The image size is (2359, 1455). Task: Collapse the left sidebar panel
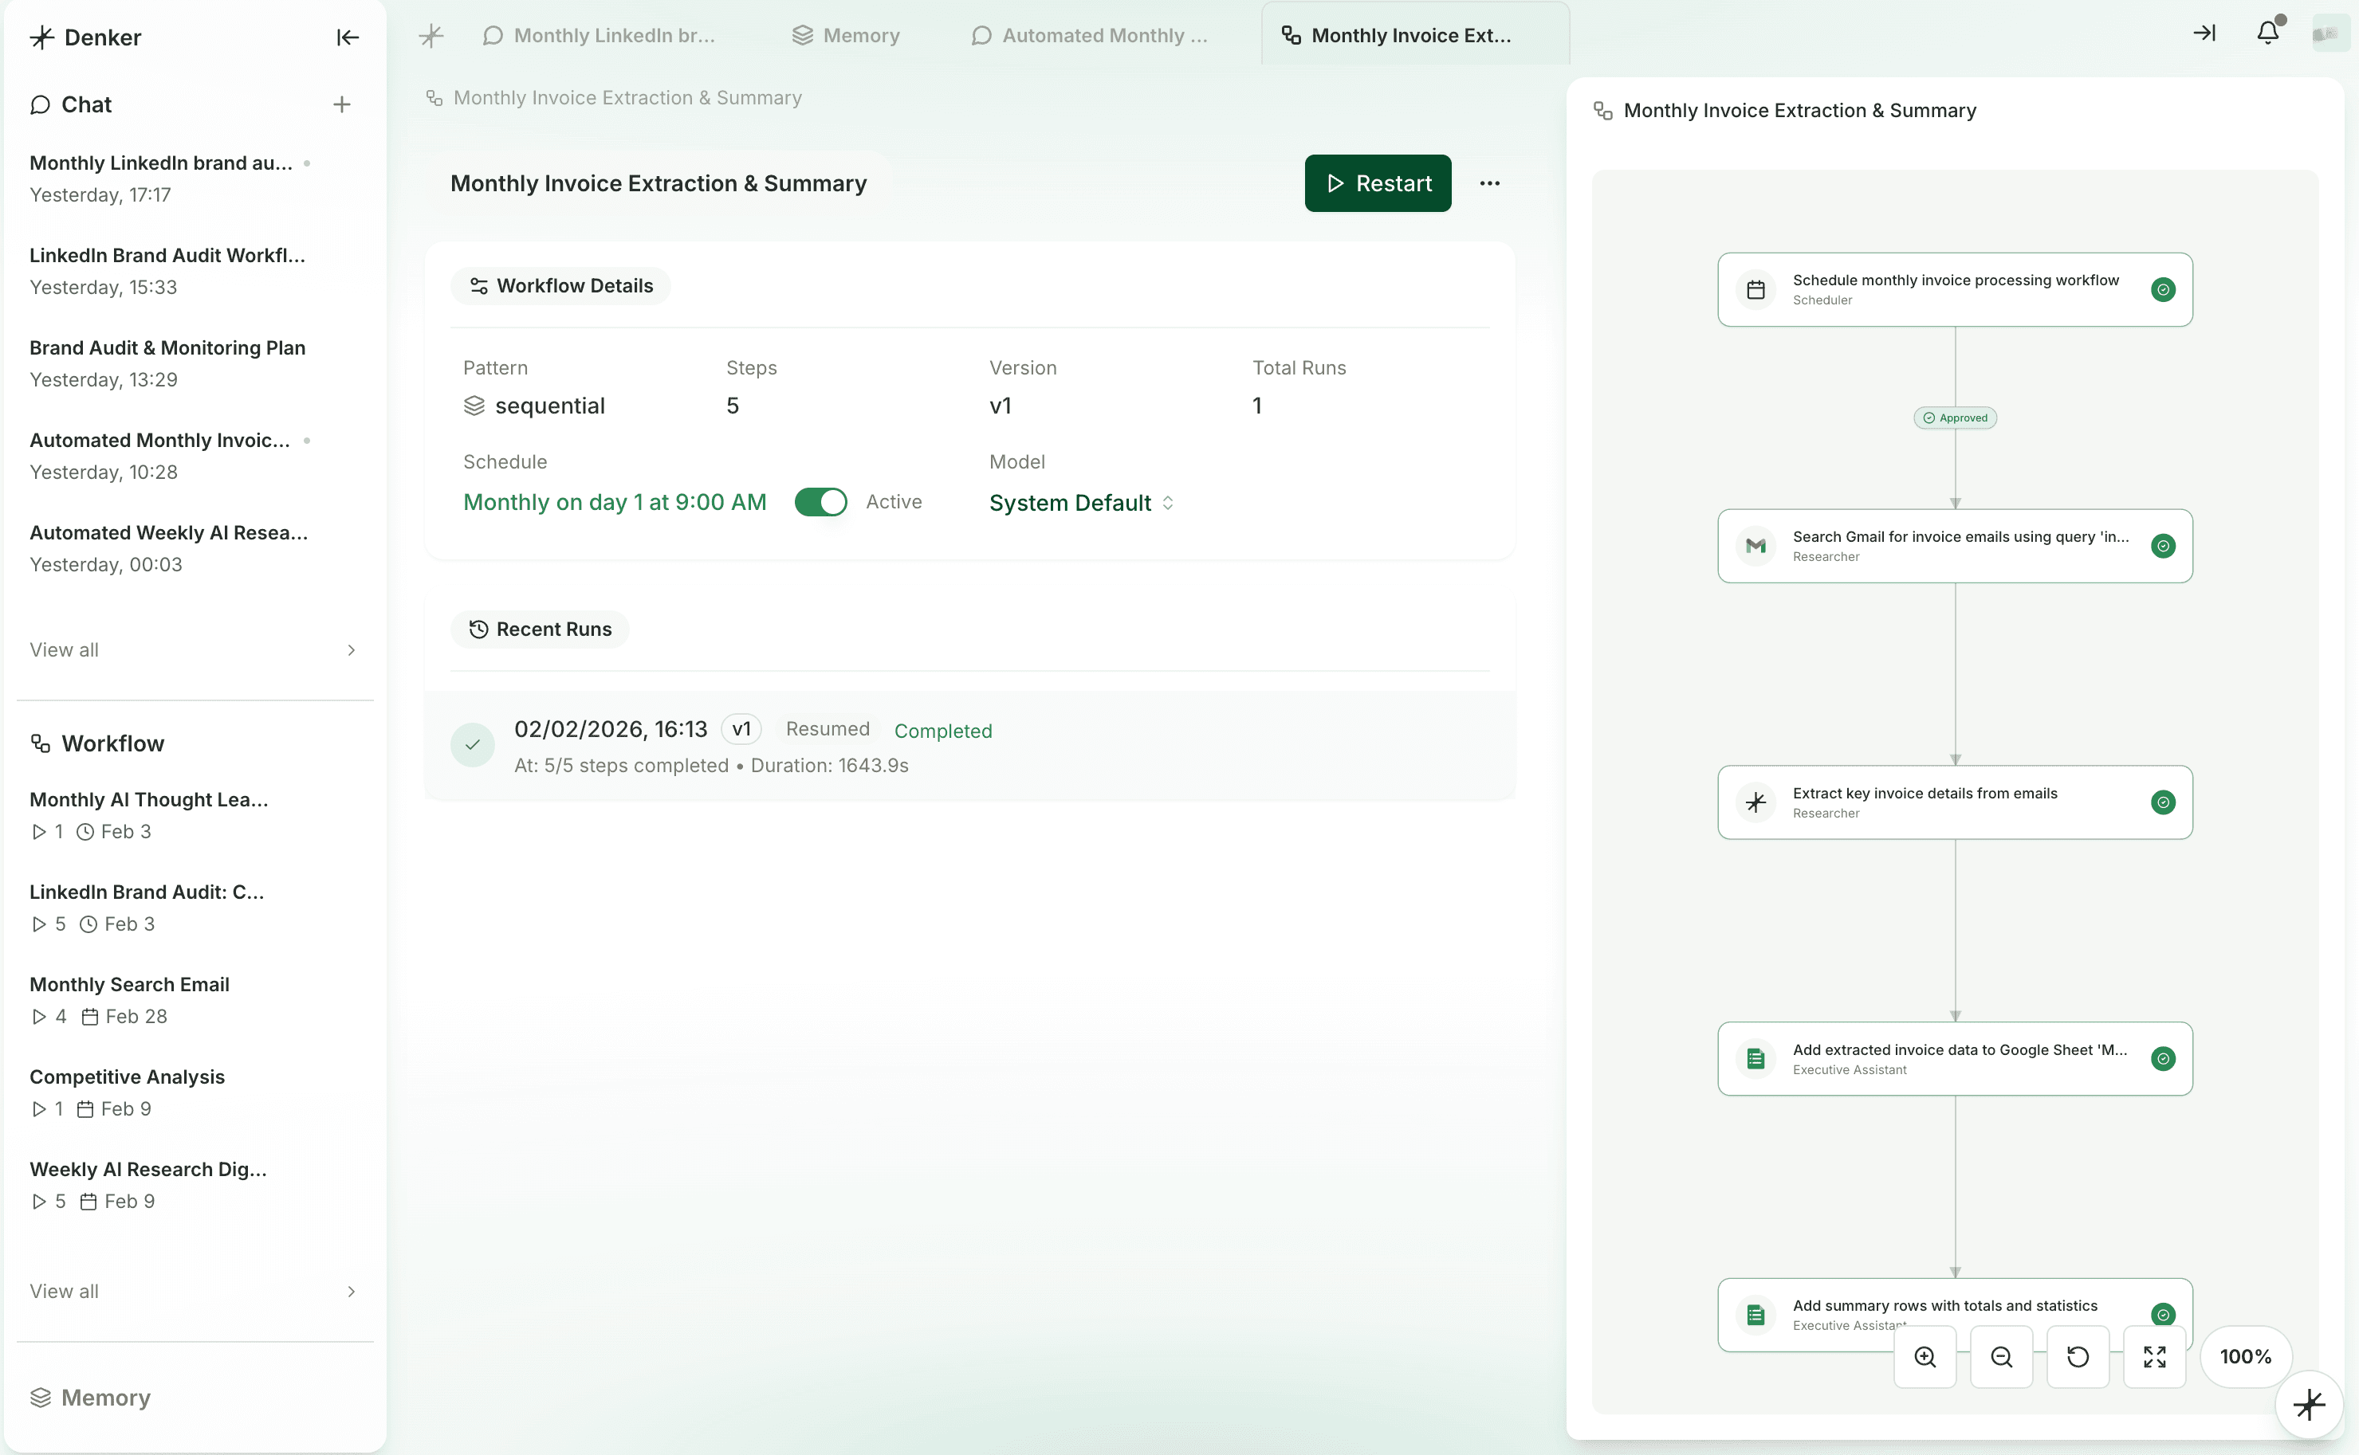[348, 37]
